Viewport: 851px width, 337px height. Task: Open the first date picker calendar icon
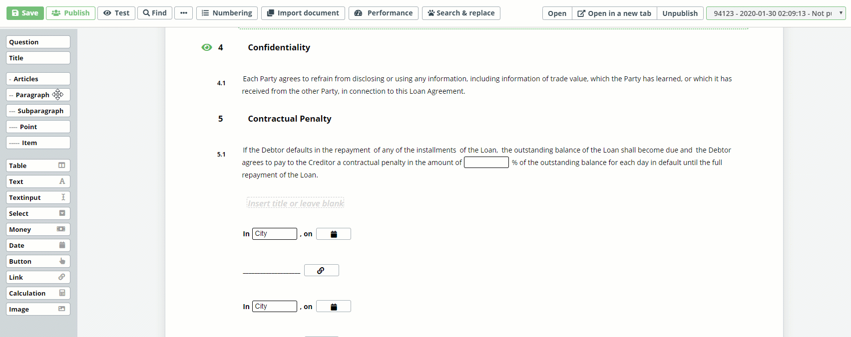(x=334, y=234)
